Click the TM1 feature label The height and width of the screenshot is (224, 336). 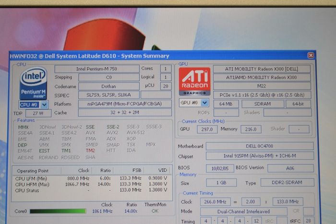point(66,150)
